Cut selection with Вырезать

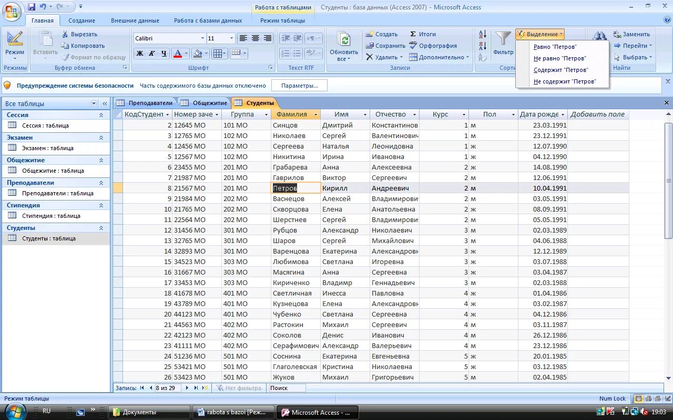(80, 34)
